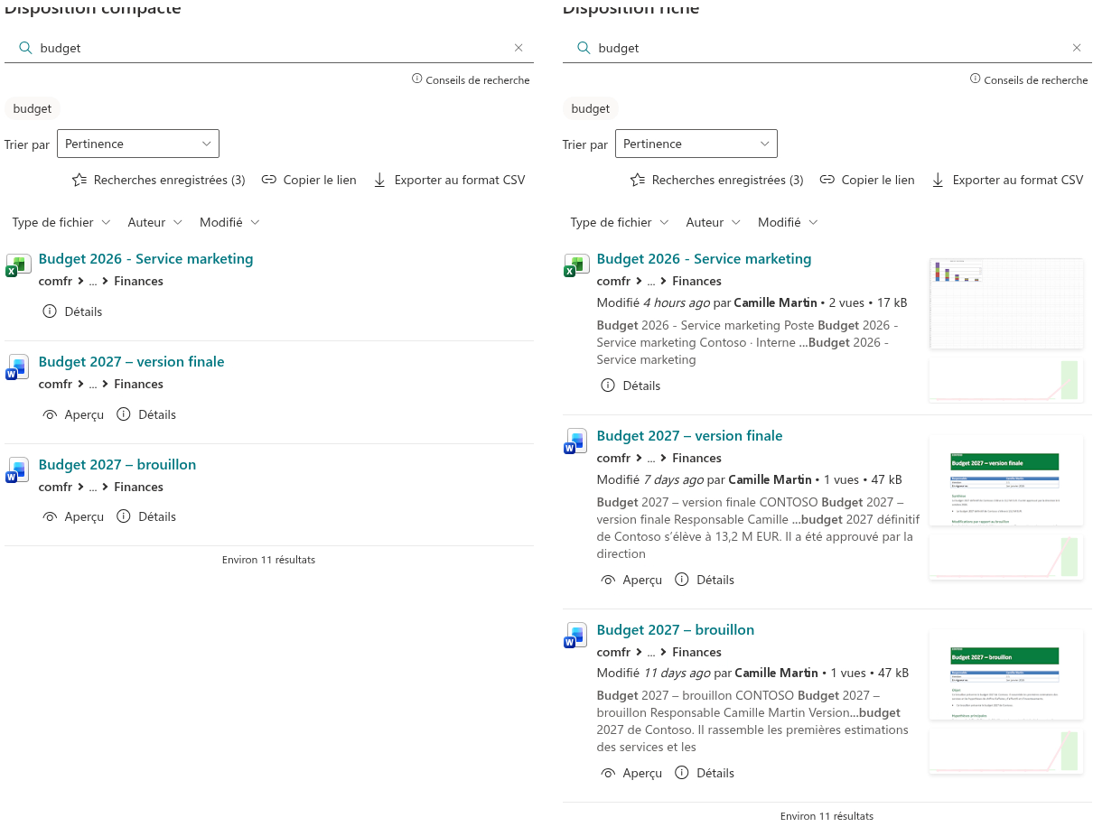This screenshot has width=1093, height=827.
Task: Expand the Type de fichier filter in the rich layout
Action: coord(620,222)
